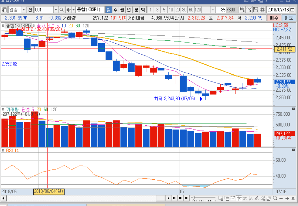Click the zoom-in plus icon at bottom right
The height and width of the screenshot is (206, 298).
pos(287,198)
